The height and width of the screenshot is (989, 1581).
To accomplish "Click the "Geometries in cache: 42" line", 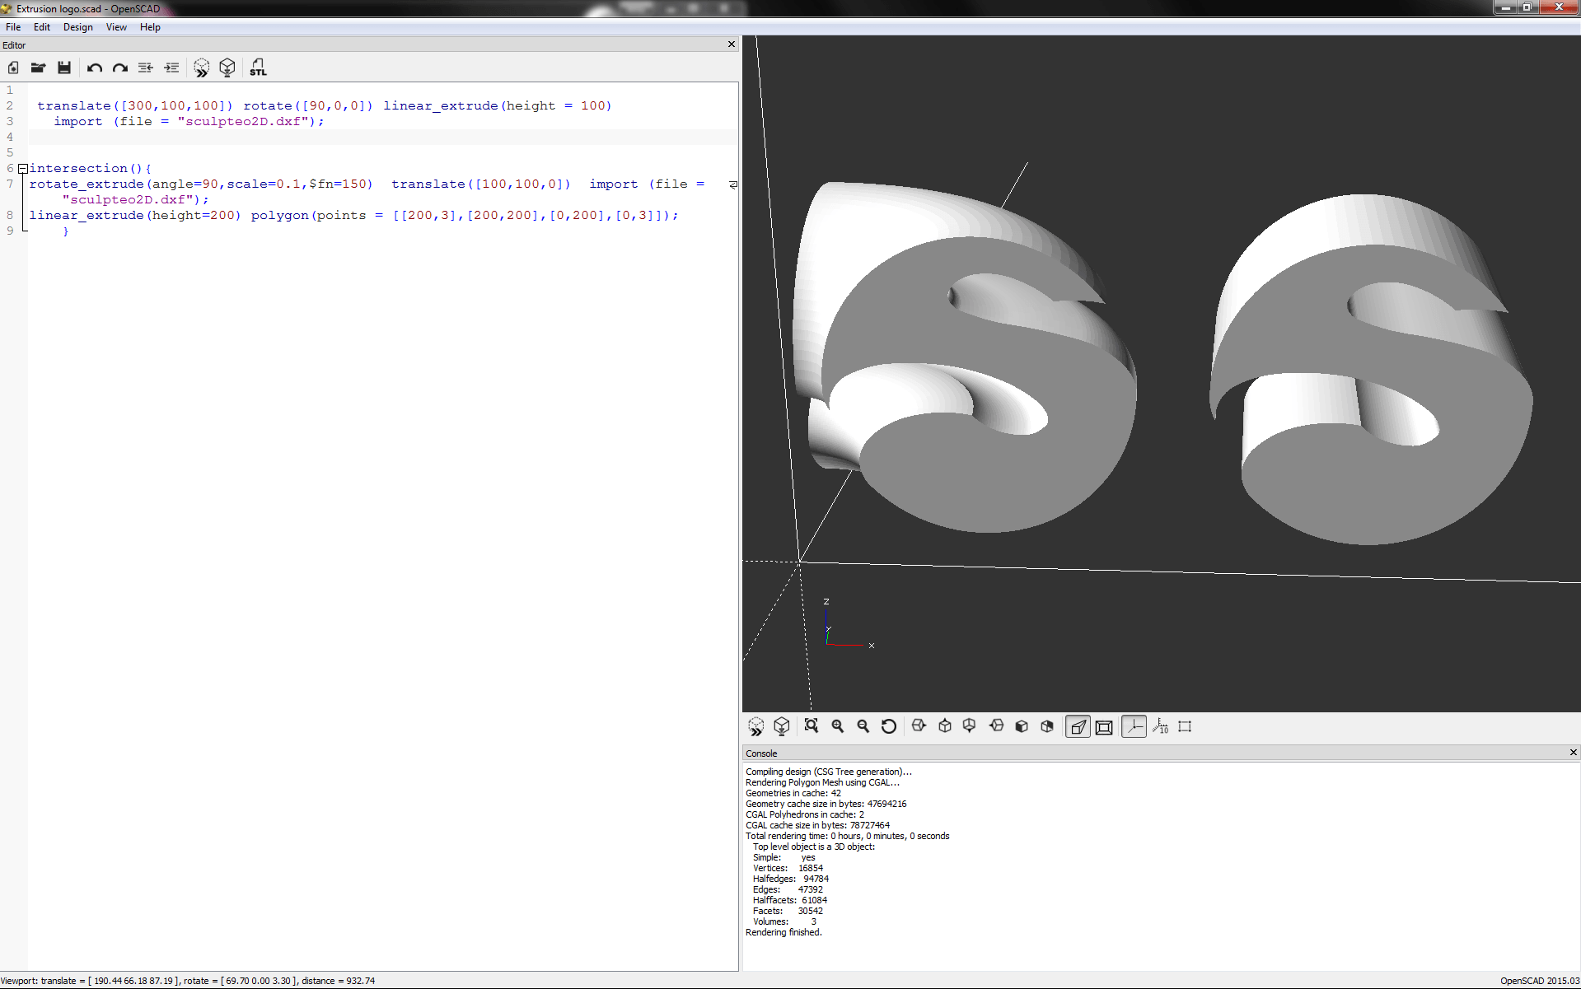I will tap(793, 793).
